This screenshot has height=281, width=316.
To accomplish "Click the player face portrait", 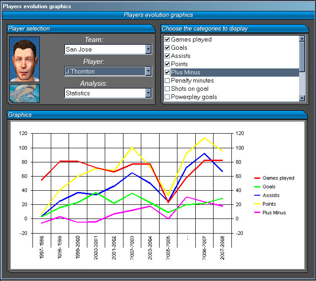I will (x=24, y=59).
